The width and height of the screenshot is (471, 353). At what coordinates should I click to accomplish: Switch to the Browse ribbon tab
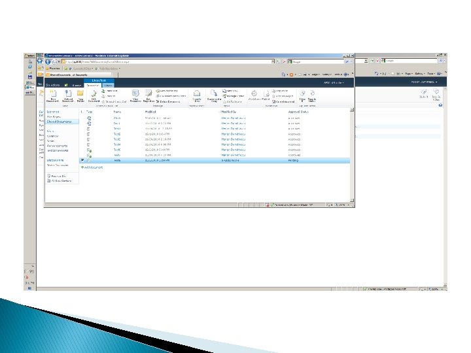[x=77, y=86]
